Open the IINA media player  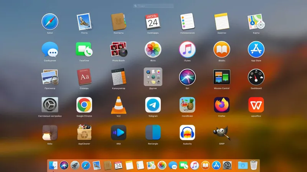119,133
